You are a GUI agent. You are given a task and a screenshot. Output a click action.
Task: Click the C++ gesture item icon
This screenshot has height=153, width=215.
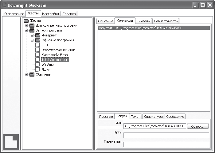(38, 45)
